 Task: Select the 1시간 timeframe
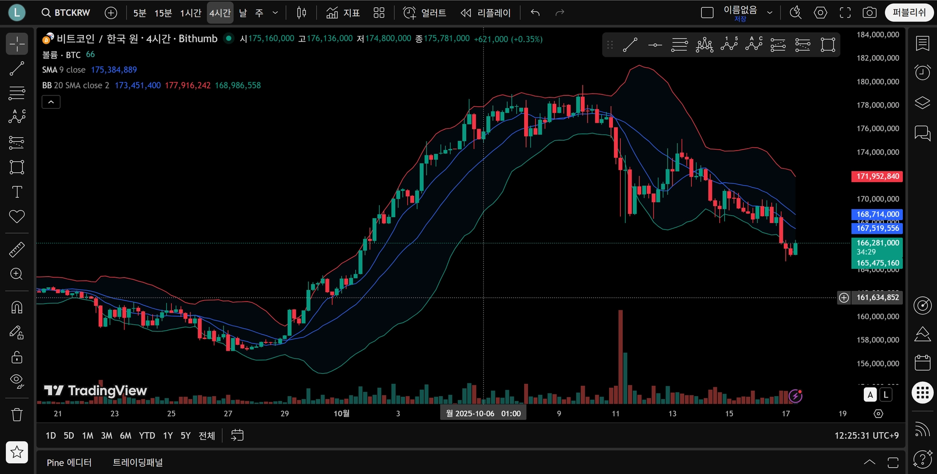click(x=190, y=13)
